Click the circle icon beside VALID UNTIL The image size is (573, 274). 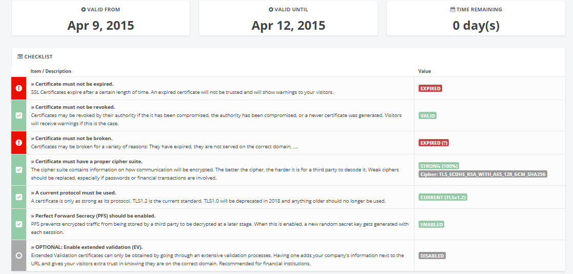(271, 10)
